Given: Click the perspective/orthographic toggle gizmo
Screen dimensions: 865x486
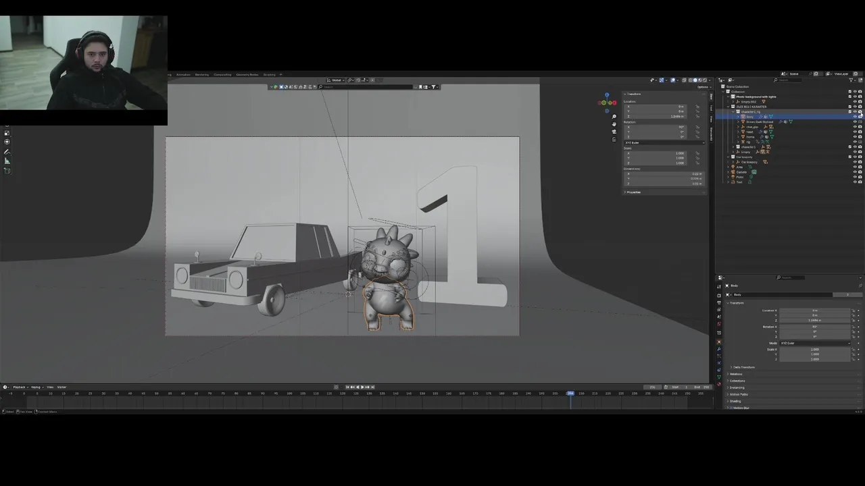Looking at the screenshot, I should 614,139.
